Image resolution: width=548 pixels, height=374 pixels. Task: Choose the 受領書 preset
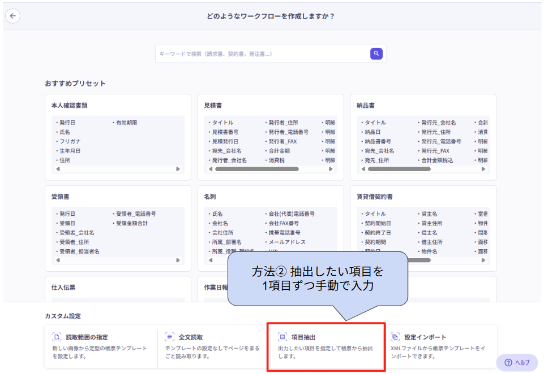click(x=118, y=197)
